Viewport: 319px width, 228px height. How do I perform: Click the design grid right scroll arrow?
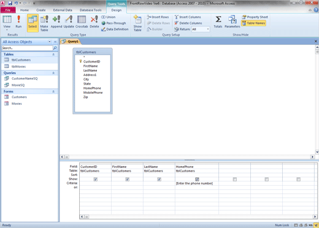click(315, 216)
